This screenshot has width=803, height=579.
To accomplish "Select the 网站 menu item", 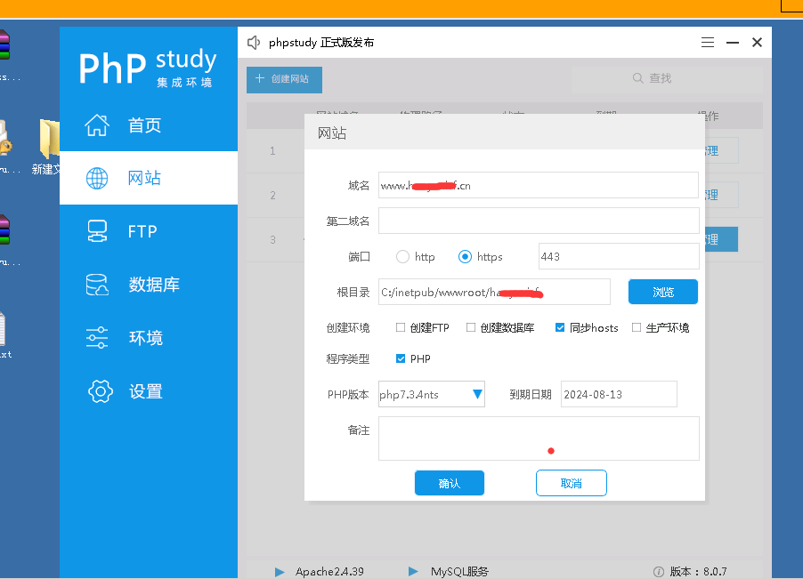I will pos(149,178).
